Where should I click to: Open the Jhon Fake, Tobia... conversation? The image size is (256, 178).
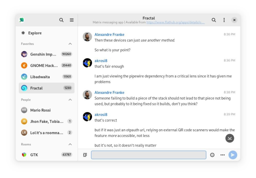click(47, 121)
